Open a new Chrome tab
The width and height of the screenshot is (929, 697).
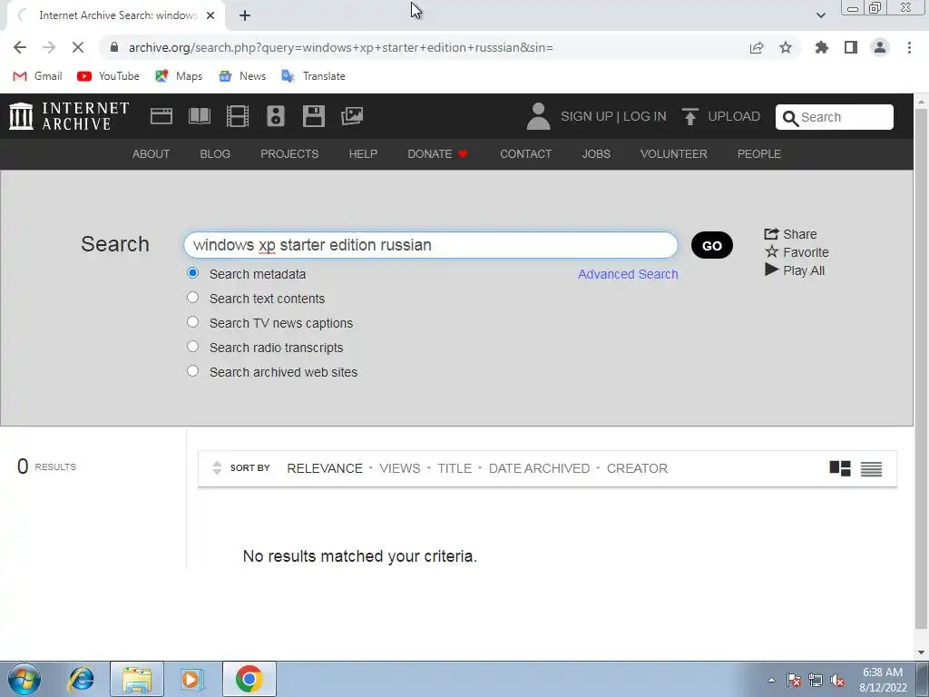[x=245, y=15]
